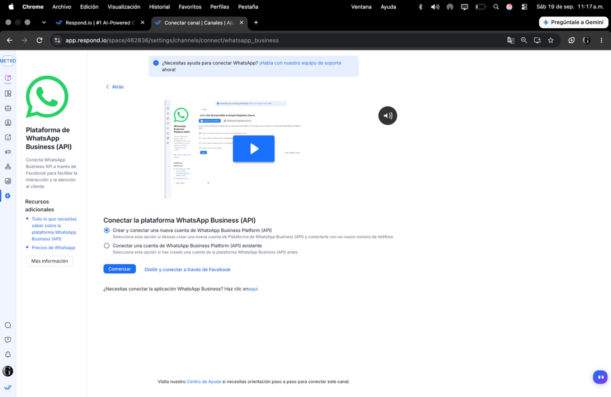View site information icon in address bar
The height and width of the screenshot is (397, 611).
coord(57,40)
